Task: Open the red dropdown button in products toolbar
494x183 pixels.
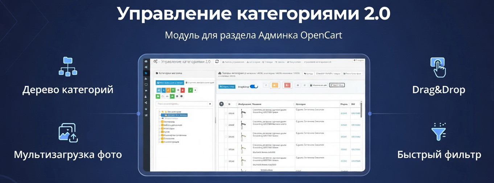Action: click(287, 86)
